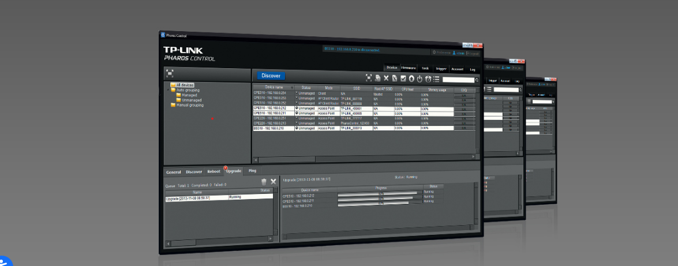Select All devices folder in tree
The image size is (678, 266).
[x=182, y=85]
